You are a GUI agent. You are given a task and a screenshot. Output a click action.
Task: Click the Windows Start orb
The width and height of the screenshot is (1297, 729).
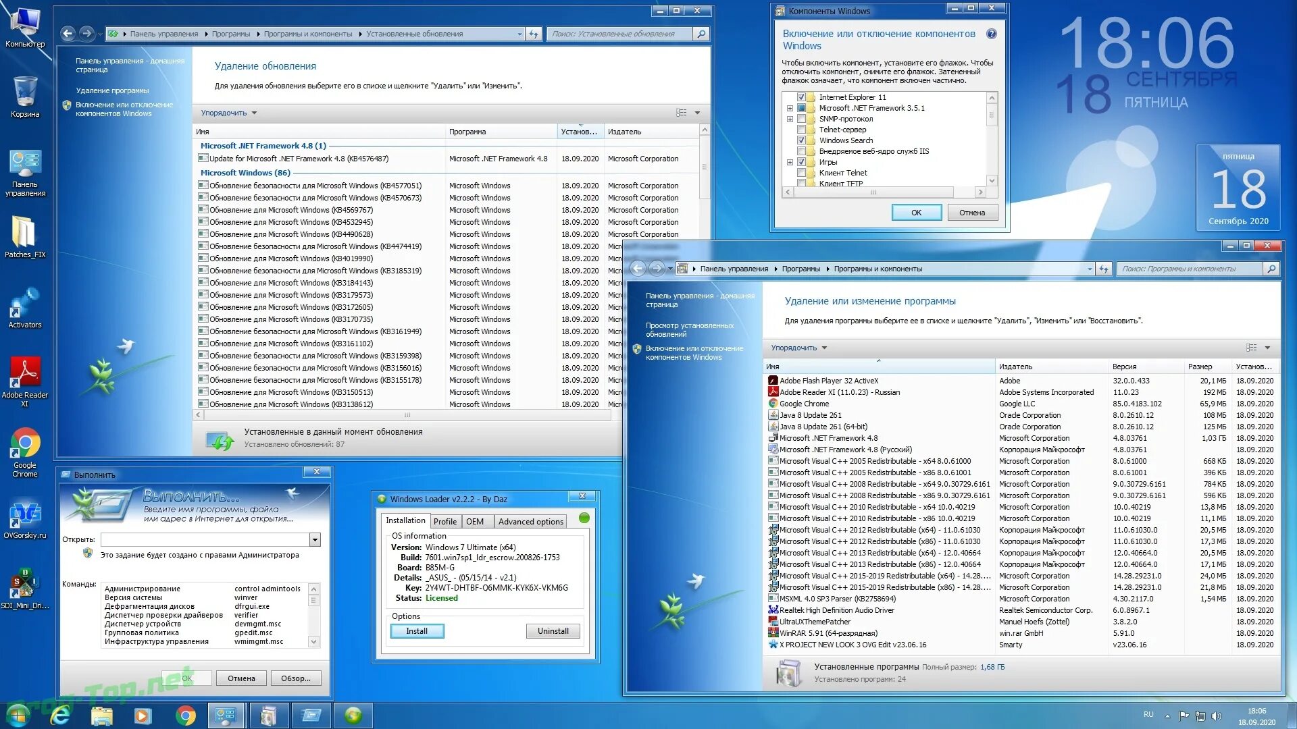(18, 715)
